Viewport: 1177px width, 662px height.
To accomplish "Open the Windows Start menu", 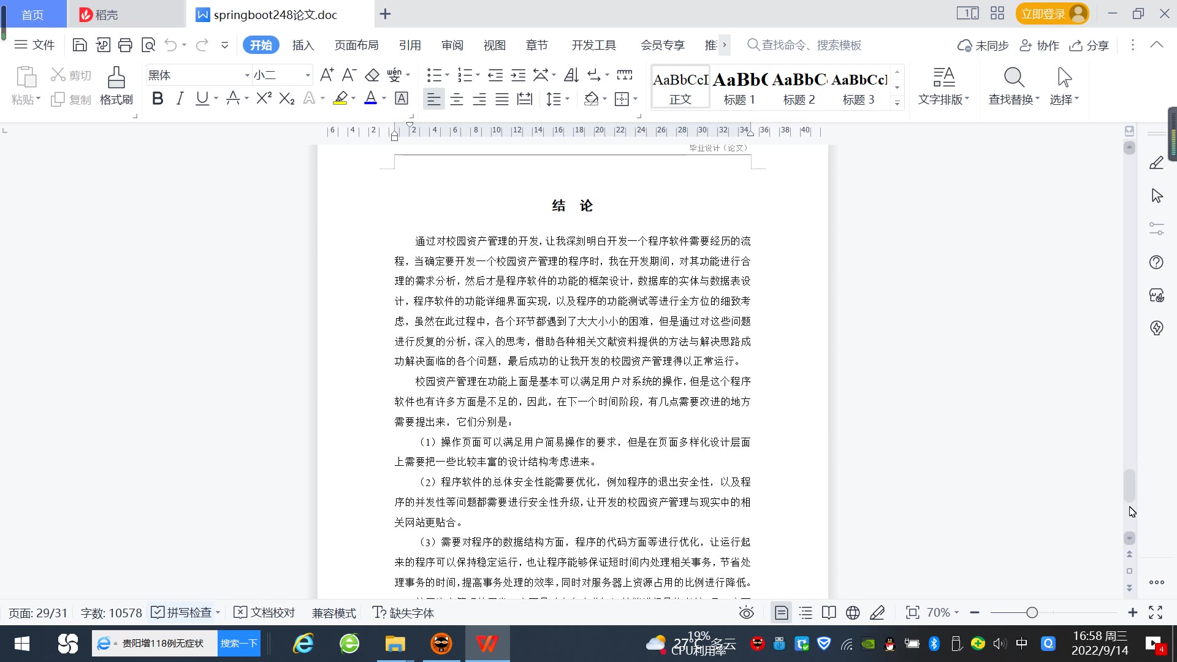I will pos(22,643).
